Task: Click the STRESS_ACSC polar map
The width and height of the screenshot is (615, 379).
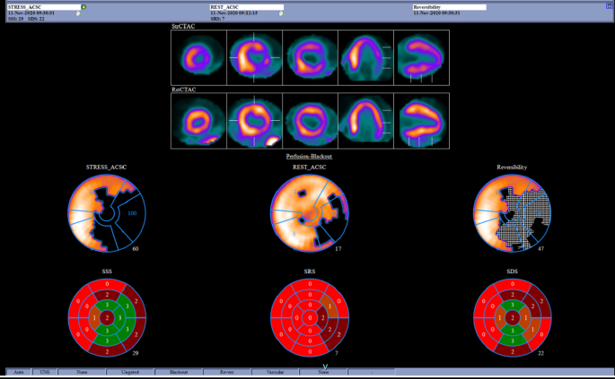Action: pyautogui.click(x=107, y=212)
